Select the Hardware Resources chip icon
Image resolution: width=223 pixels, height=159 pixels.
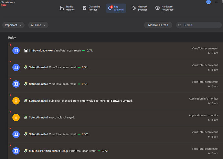click(x=157, y=8)
